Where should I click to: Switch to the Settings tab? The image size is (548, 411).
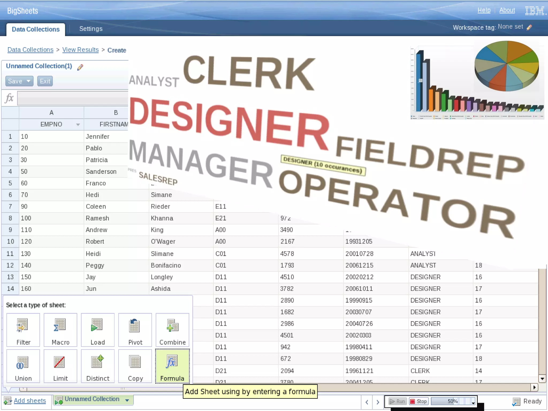click(91, 29)
